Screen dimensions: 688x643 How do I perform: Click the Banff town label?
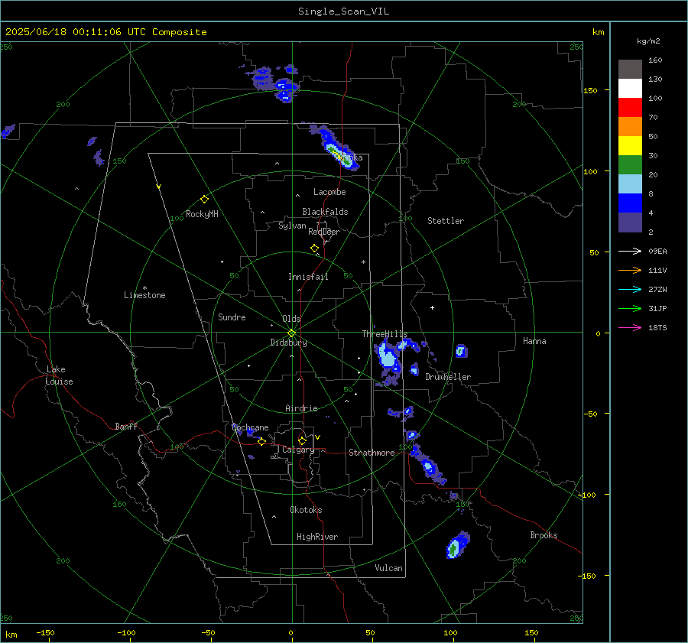(126, 426)
